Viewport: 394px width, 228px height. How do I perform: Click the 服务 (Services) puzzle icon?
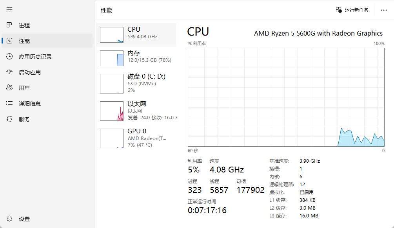coord(9,119)
